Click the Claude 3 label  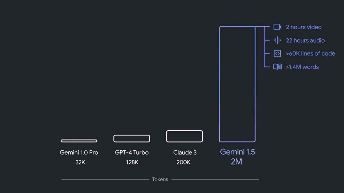click(185, 152)
